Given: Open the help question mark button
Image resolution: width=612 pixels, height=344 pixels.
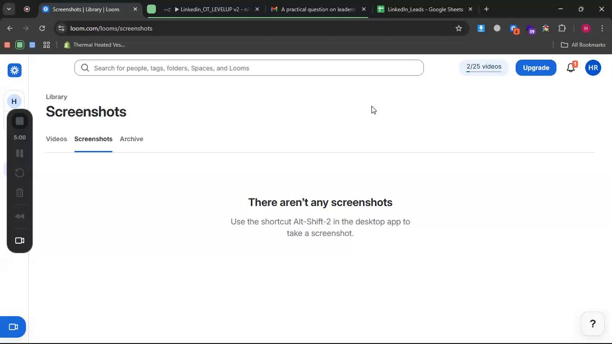Looking at the screenshot, I should [593, 324].
